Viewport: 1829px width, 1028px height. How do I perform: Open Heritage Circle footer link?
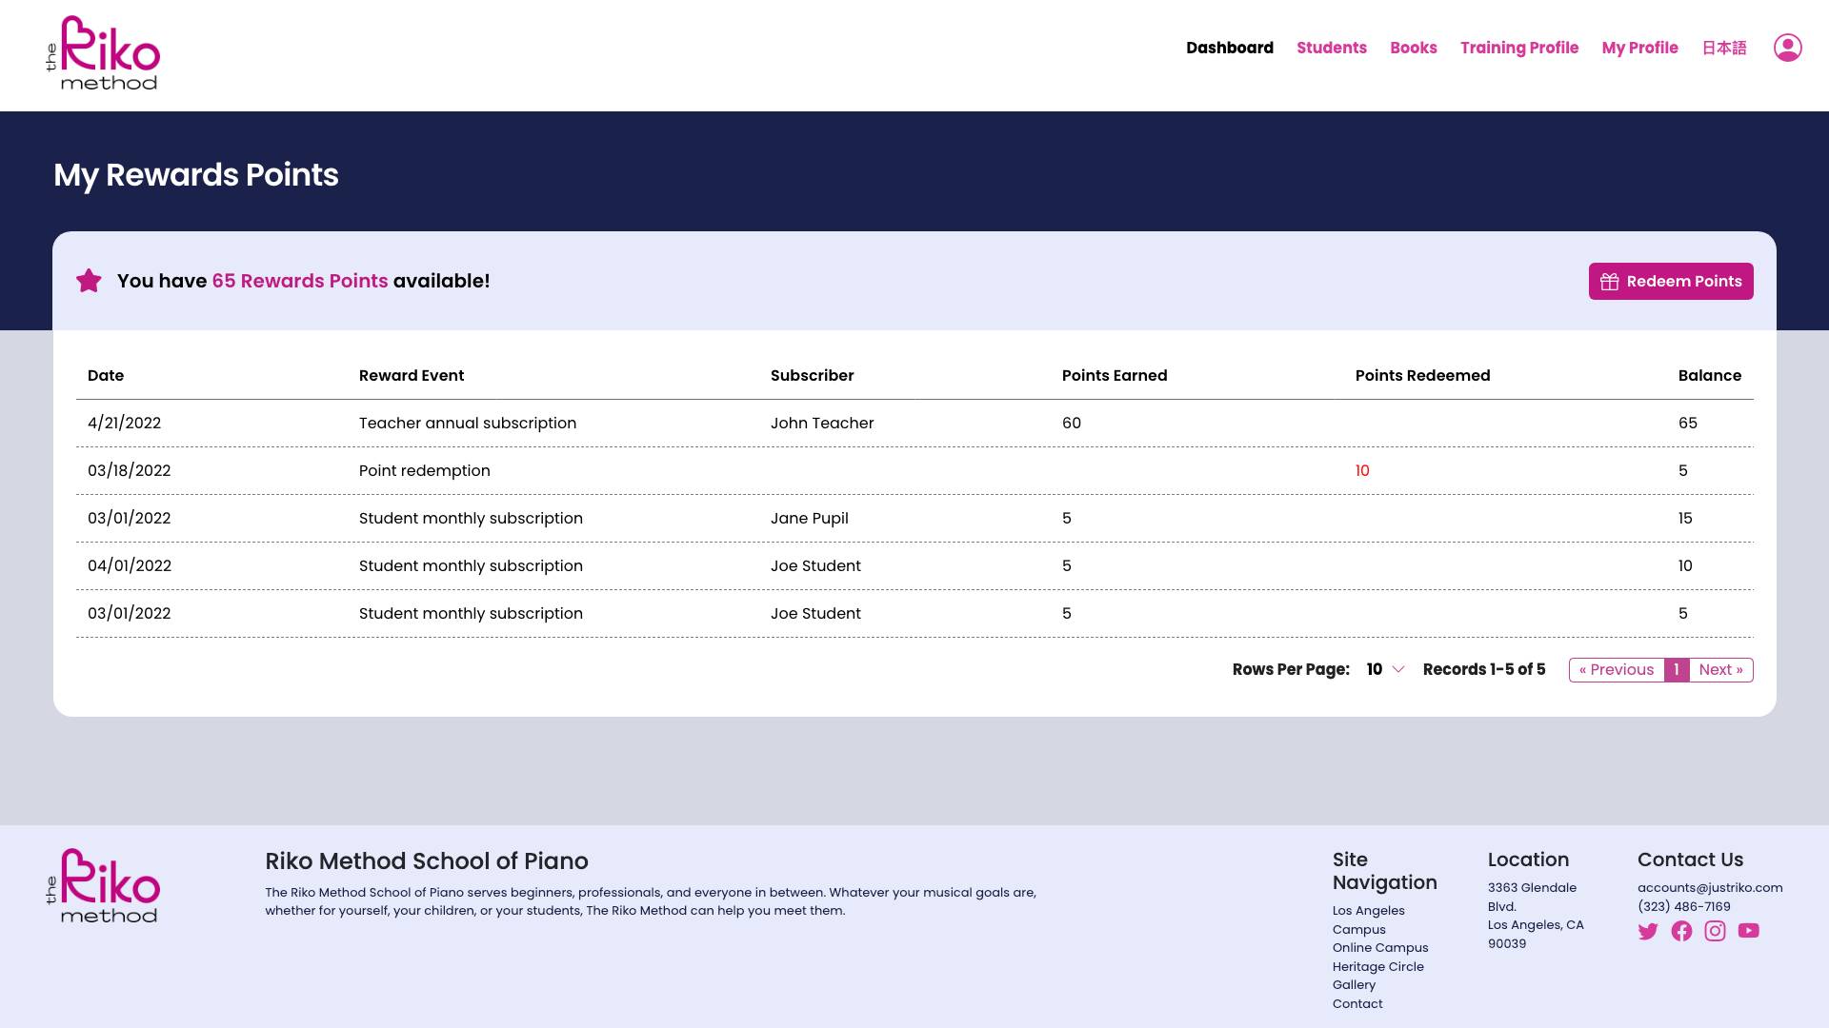pyautogui.click(x=1377, y=966)
